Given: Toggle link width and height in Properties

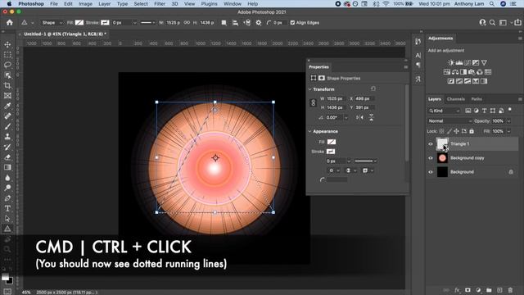Looking at the screenshot, I should pyautogui.click(x=313, y=103).
